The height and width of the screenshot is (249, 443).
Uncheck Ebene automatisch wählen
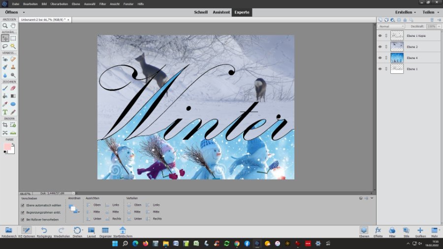coord(23,205)
